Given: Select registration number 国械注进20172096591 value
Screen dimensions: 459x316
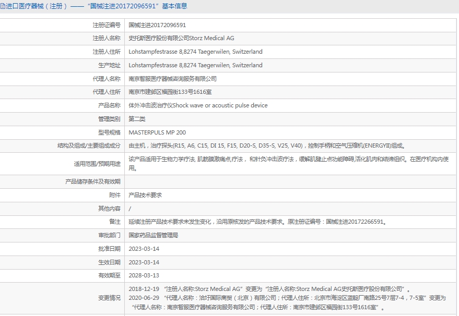Looking at the screenshot, I should click(x=157, y=25).
